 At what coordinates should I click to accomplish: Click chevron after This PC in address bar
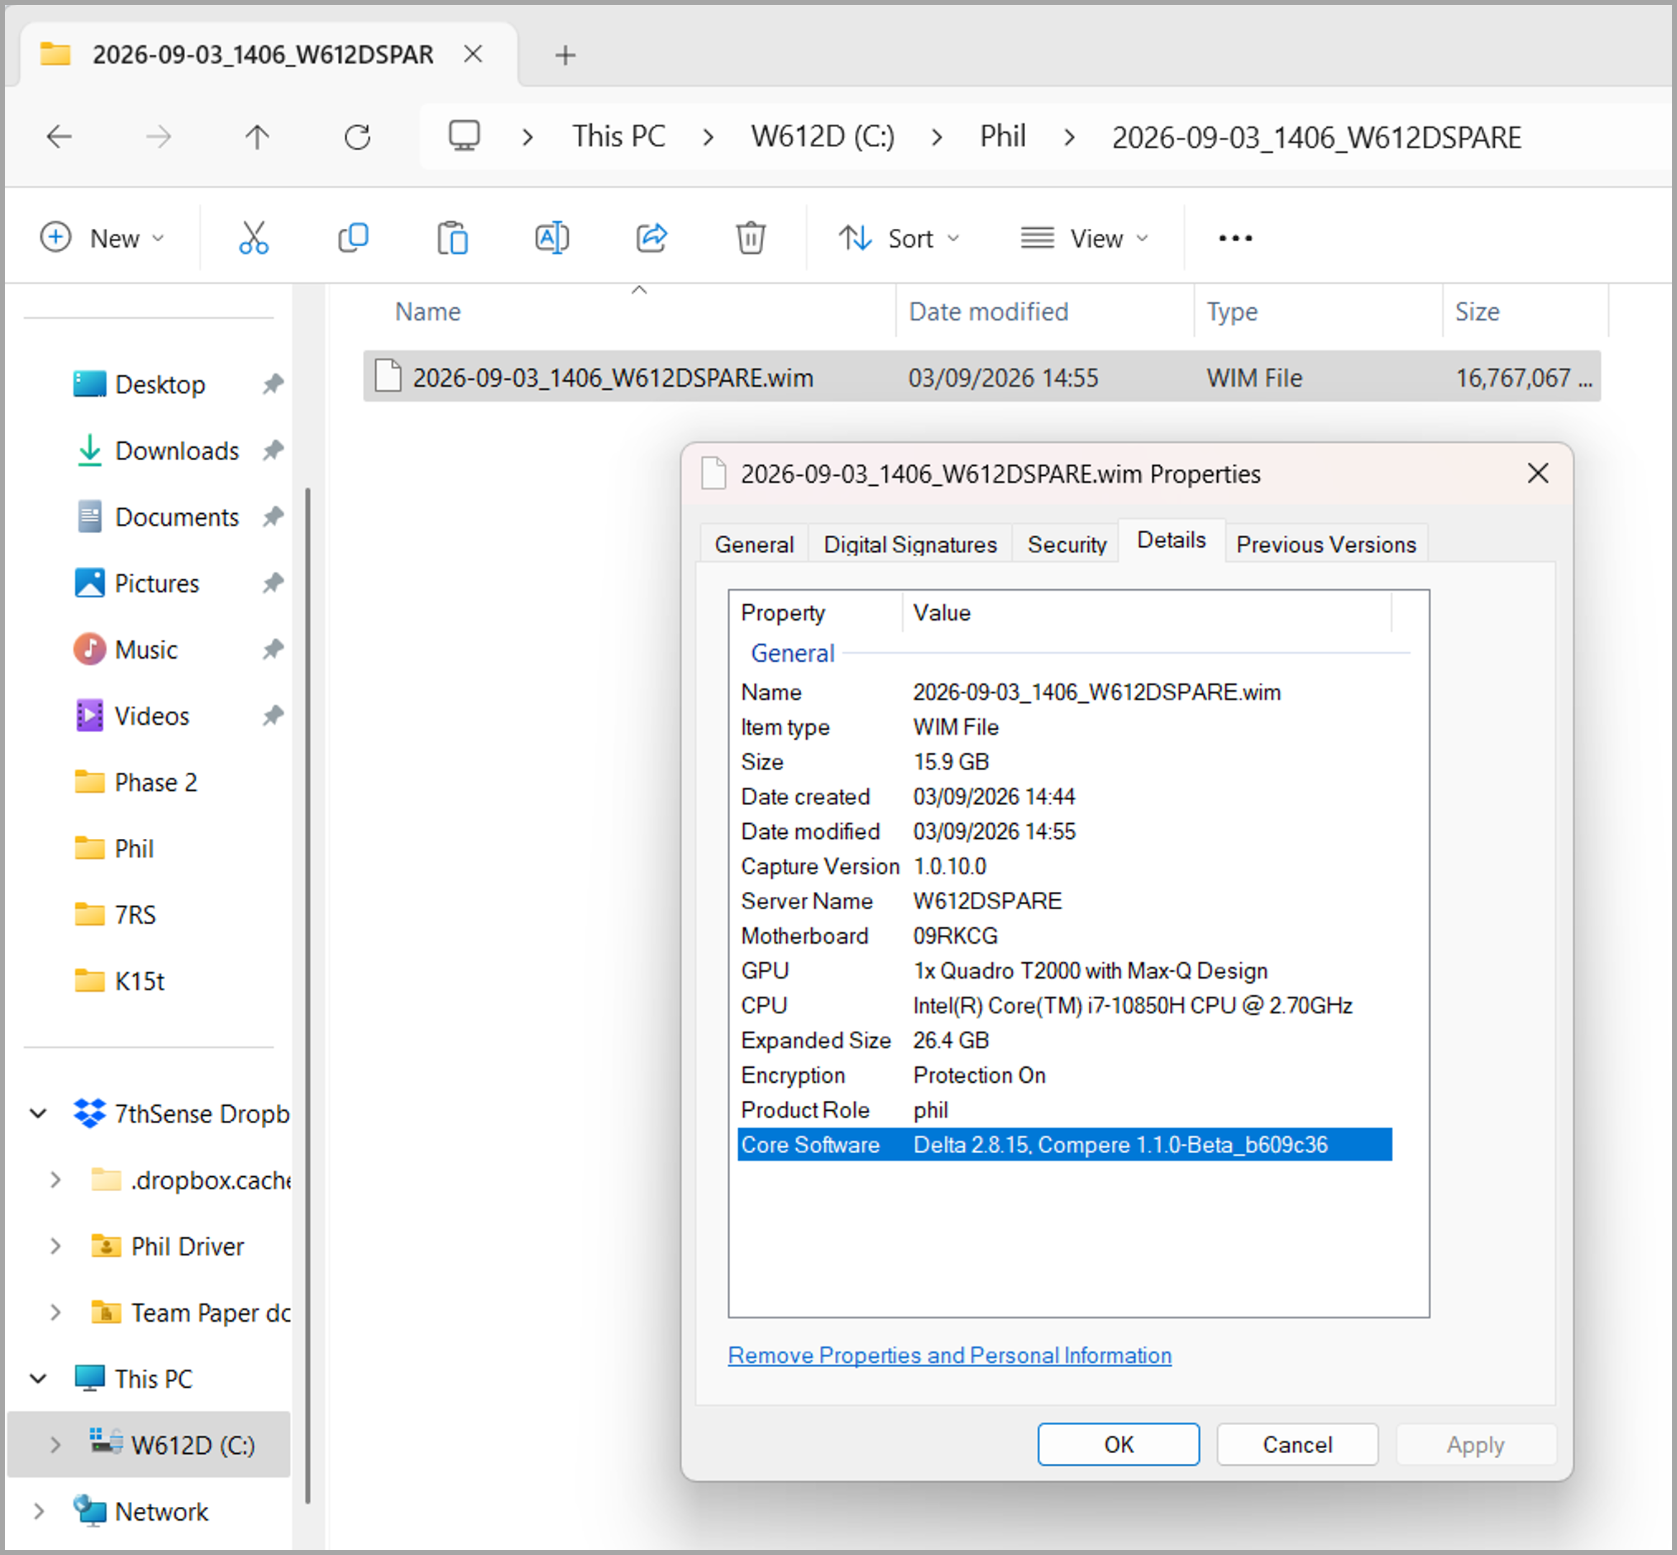[708, 136]
